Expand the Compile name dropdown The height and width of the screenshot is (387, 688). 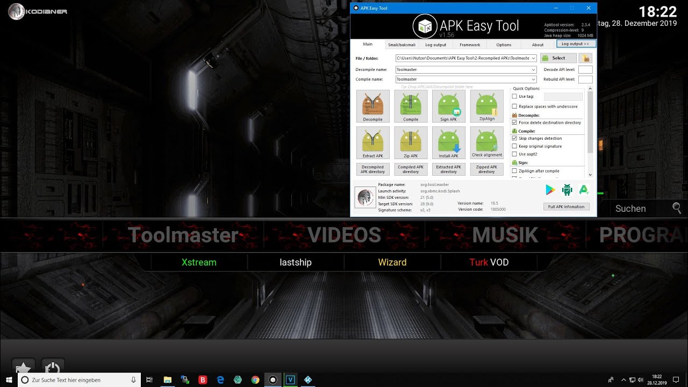pos(533,80)
